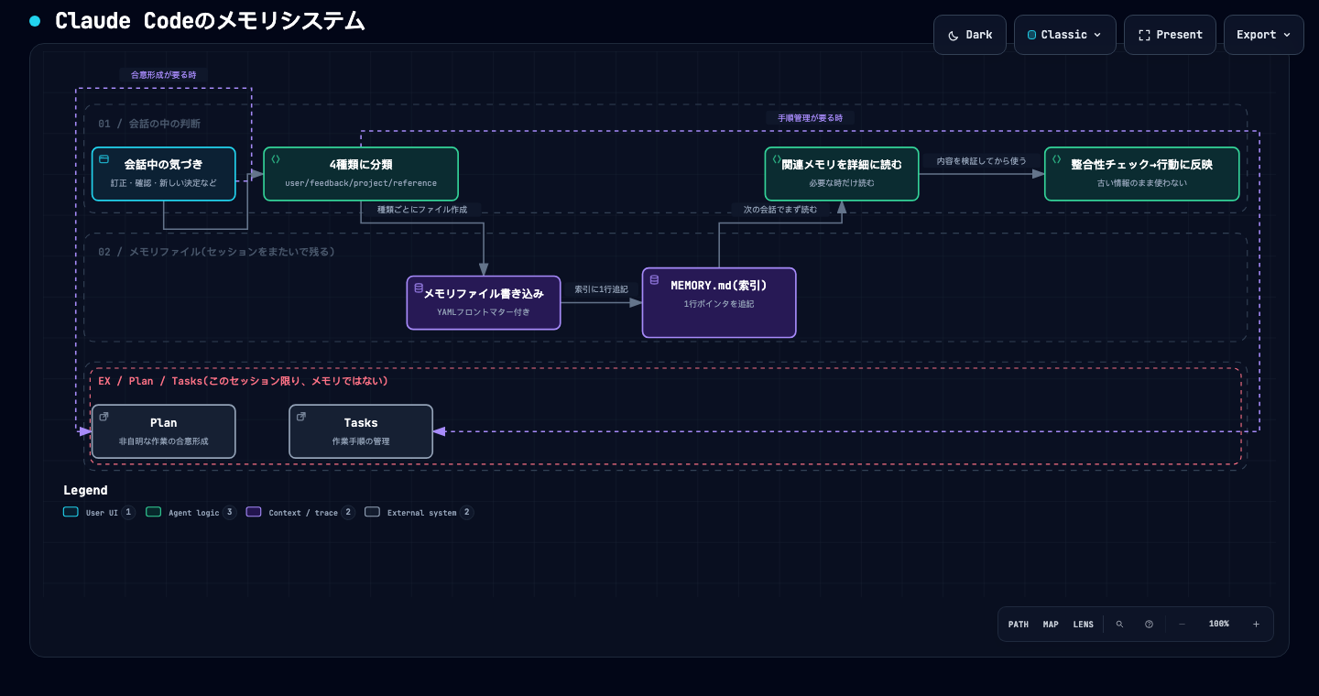Click the 種類ごとにファイル作成 edge label
The height and width of the screenshot is (696, 1319).
click(422, 210)
